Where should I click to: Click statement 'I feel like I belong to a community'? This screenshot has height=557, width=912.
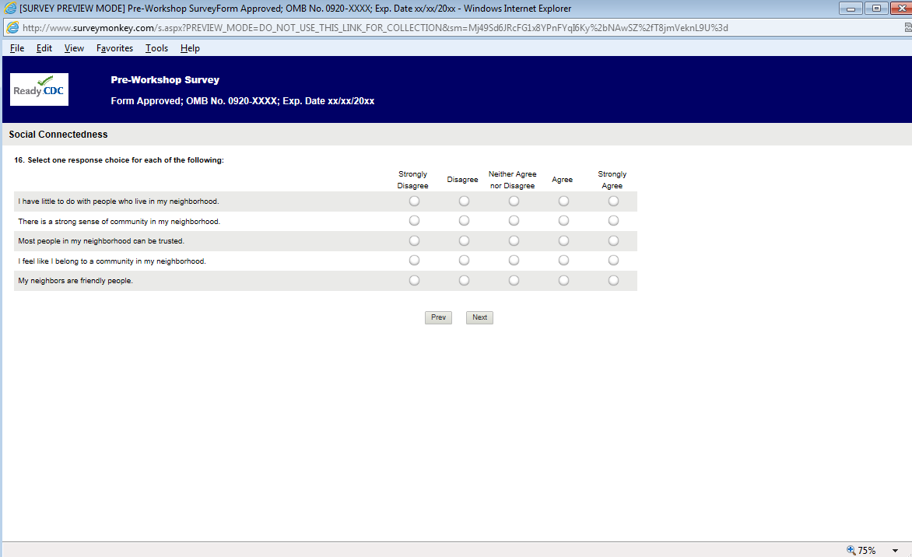(112, 261)
